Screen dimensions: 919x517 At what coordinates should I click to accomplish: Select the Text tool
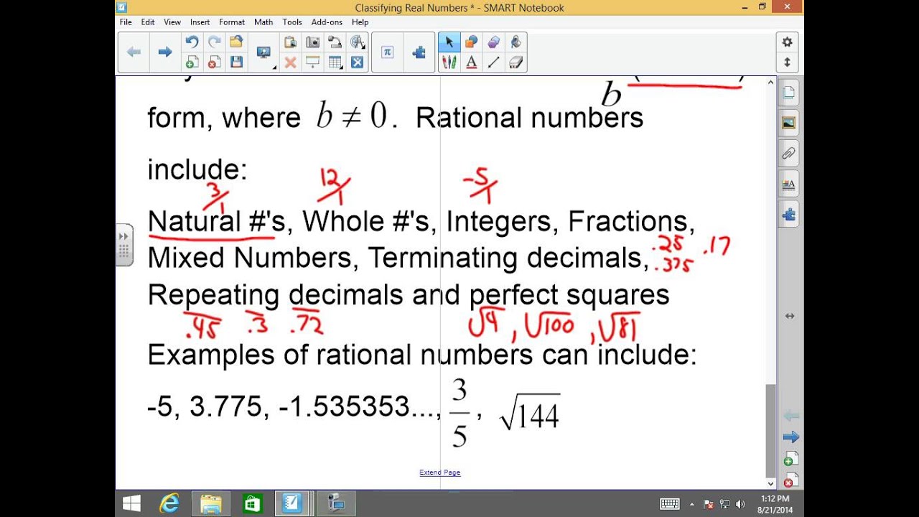472,62
